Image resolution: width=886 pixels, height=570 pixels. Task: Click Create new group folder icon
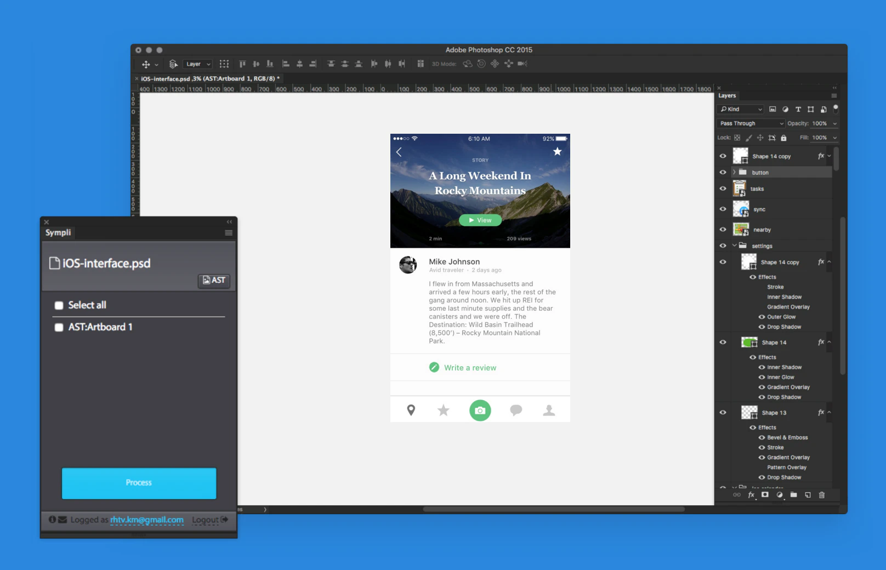click(x=793, y=494)
